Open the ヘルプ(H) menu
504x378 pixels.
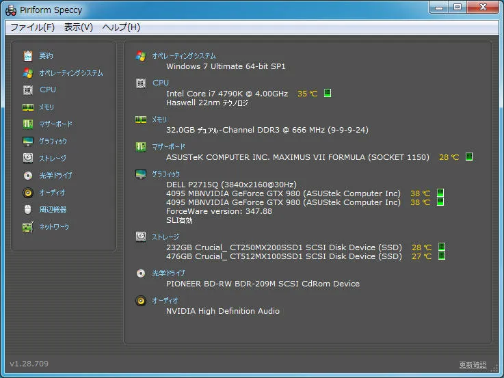point(121,27)
